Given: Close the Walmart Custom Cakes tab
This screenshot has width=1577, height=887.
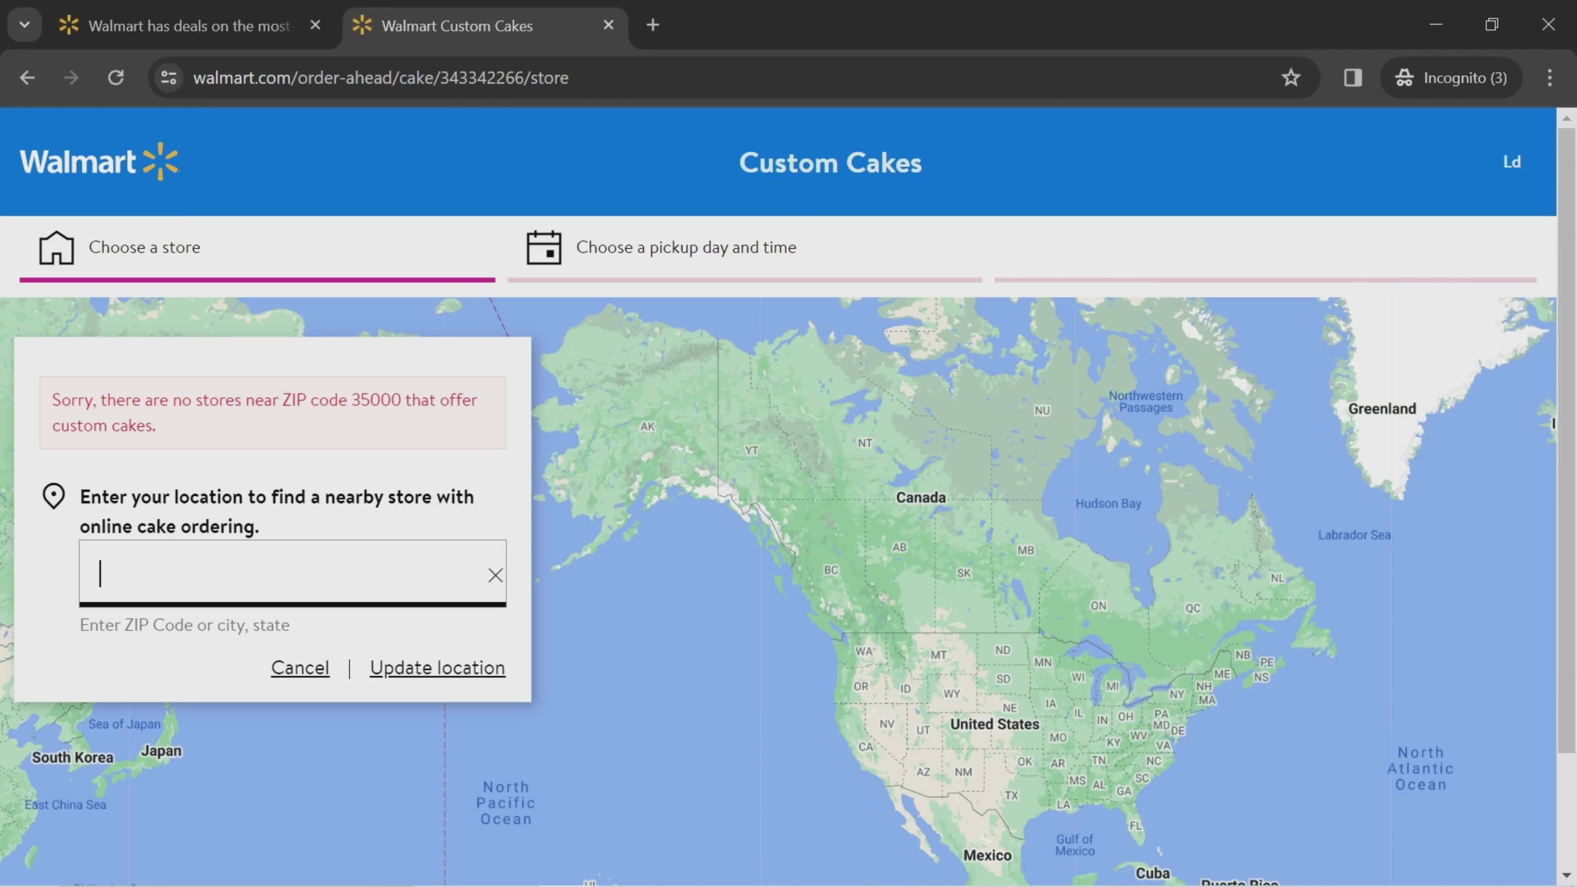Looking at the screenshot, I should pos(608,25).
